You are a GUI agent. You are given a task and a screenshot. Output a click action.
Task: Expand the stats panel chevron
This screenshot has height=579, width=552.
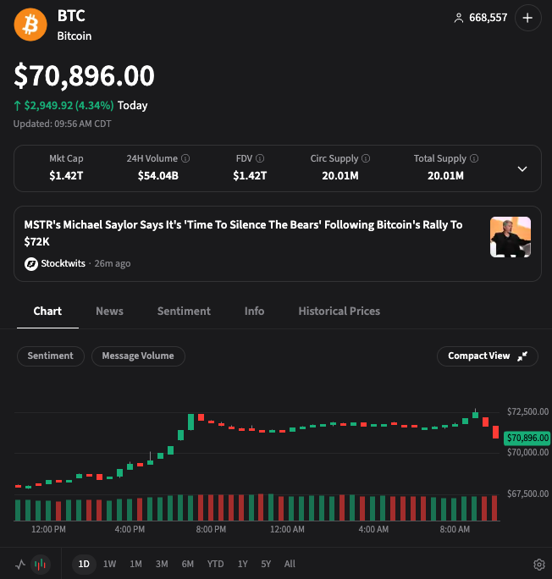522,168
